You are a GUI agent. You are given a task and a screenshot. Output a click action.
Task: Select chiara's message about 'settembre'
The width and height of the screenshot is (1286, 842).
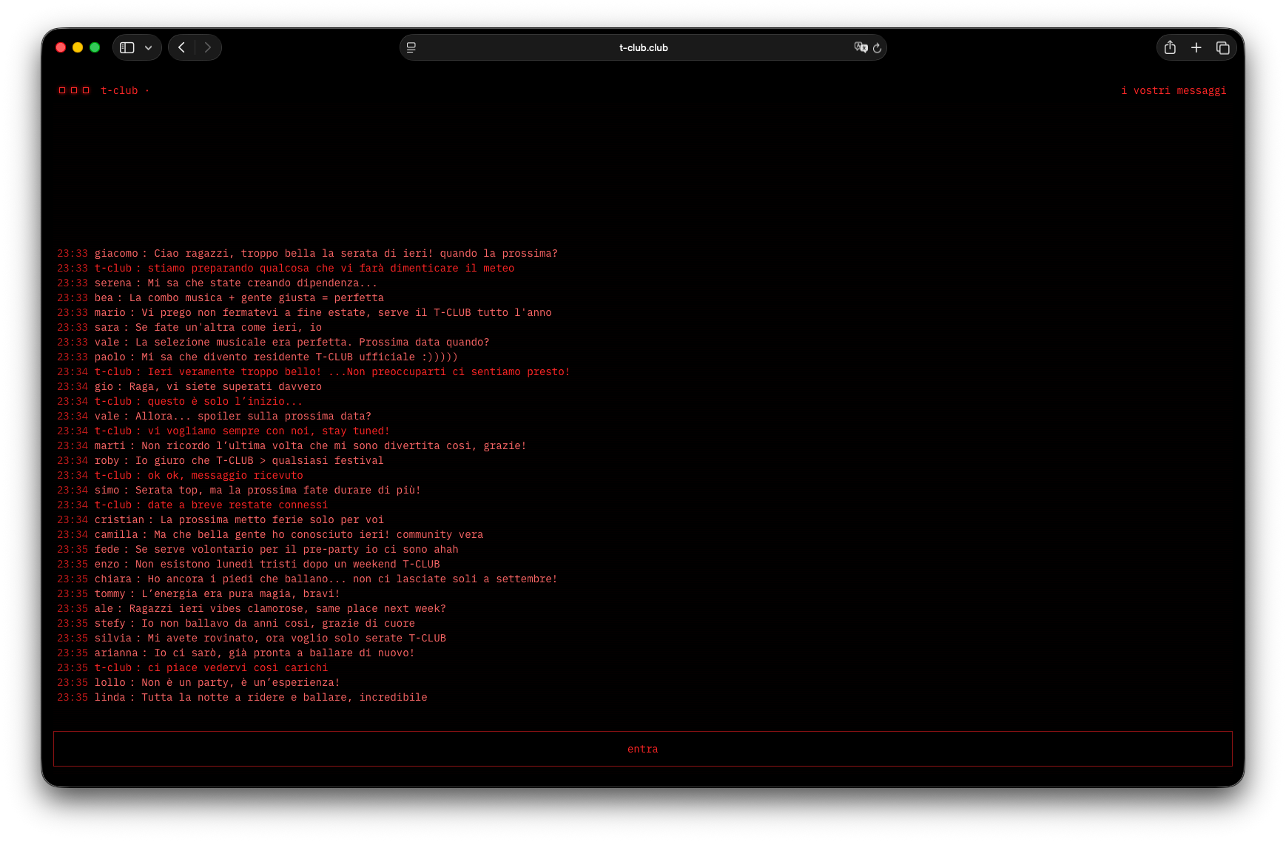(307, 579)
